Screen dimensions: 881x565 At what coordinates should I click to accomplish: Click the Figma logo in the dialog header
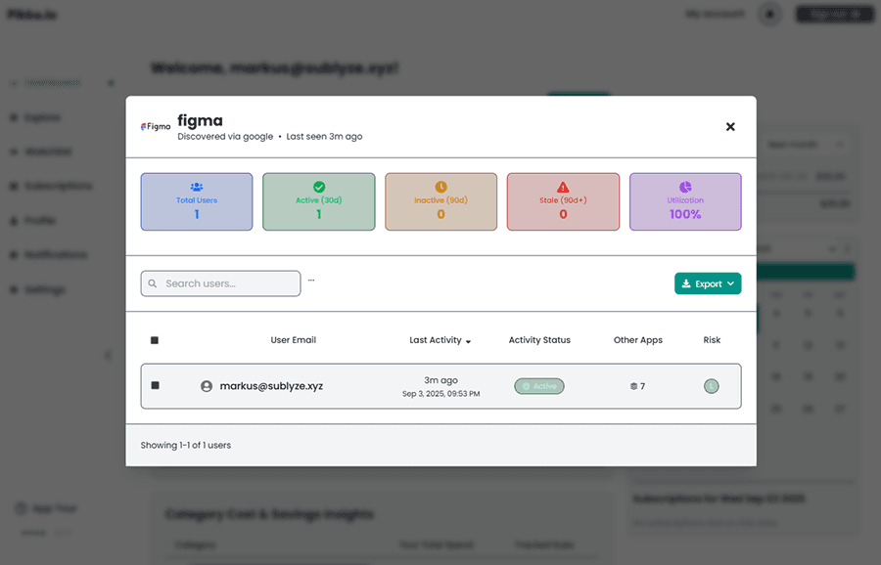tap(155, 125)
